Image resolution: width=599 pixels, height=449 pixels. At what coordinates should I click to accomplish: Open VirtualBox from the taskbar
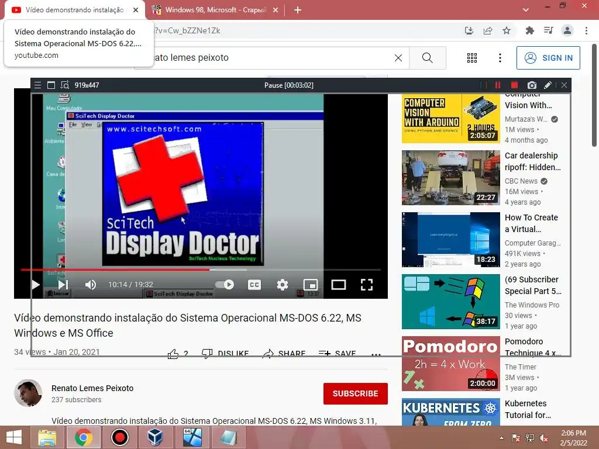click(156, 437)
